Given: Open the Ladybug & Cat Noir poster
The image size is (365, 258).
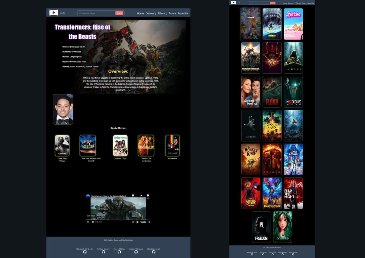Looking at the screenshot, I should coord(251,193).
